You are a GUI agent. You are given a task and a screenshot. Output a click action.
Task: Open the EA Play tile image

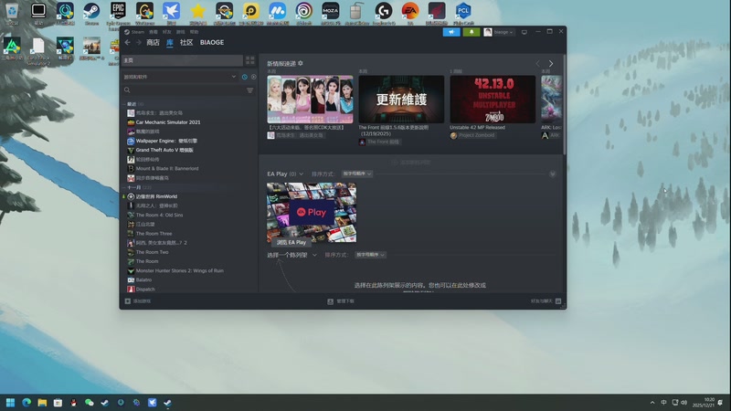[x=312, y=213]
